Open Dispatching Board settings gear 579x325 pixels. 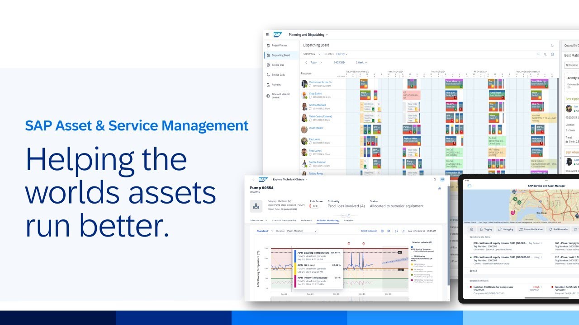pos(552,54)
